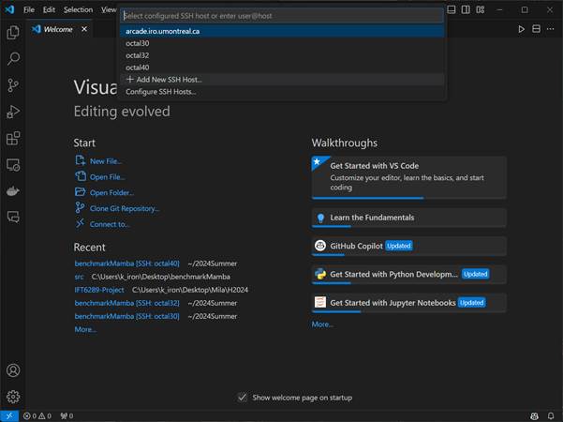Toggle the bottom panel layout icon

tap(452, 9)
